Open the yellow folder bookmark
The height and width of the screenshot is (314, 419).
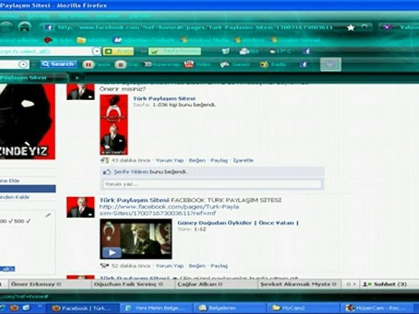click(81, 40)
